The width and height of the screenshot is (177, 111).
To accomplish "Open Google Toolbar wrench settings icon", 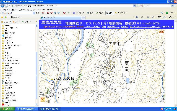I will click(162, 13).
